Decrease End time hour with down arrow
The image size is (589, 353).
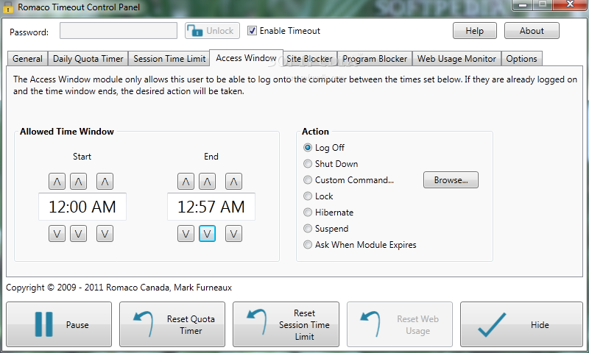tap(186, 234)
